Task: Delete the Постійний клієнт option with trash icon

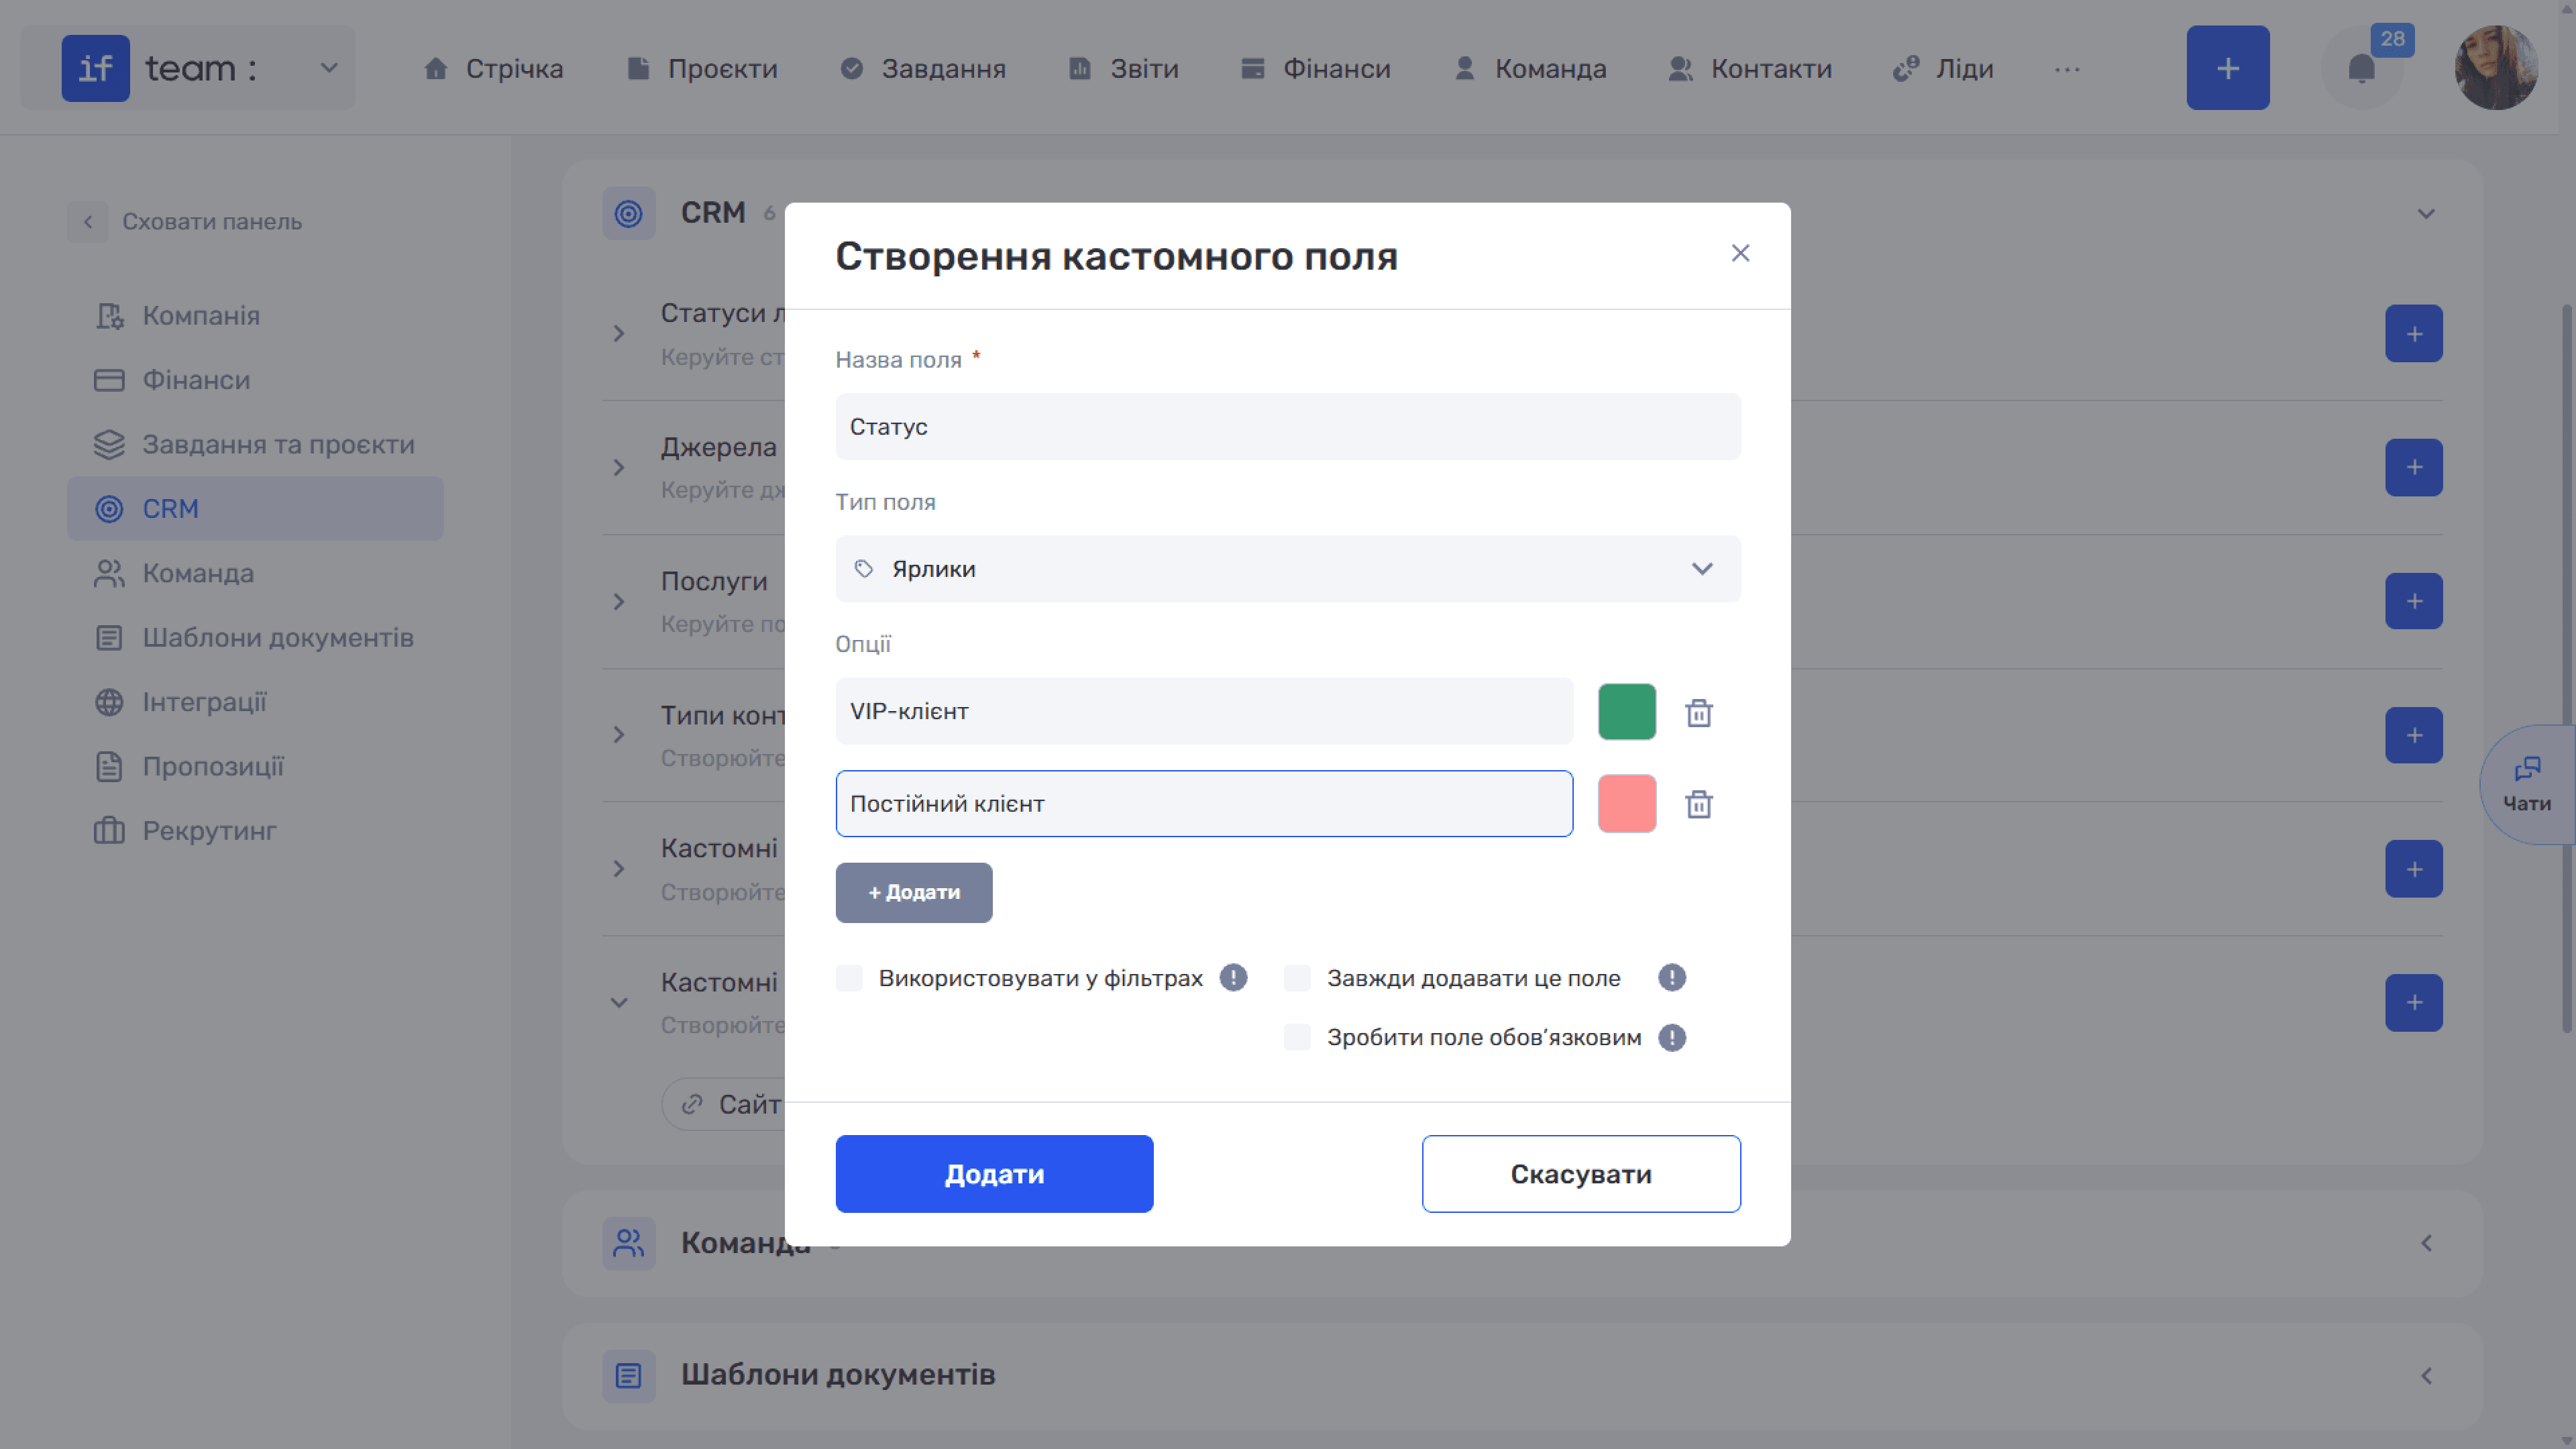Action: [1699, 804]
